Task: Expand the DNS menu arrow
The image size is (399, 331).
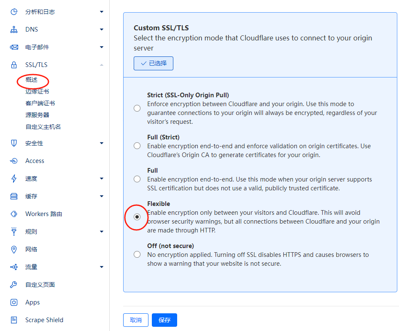Action: coord(102,29)
